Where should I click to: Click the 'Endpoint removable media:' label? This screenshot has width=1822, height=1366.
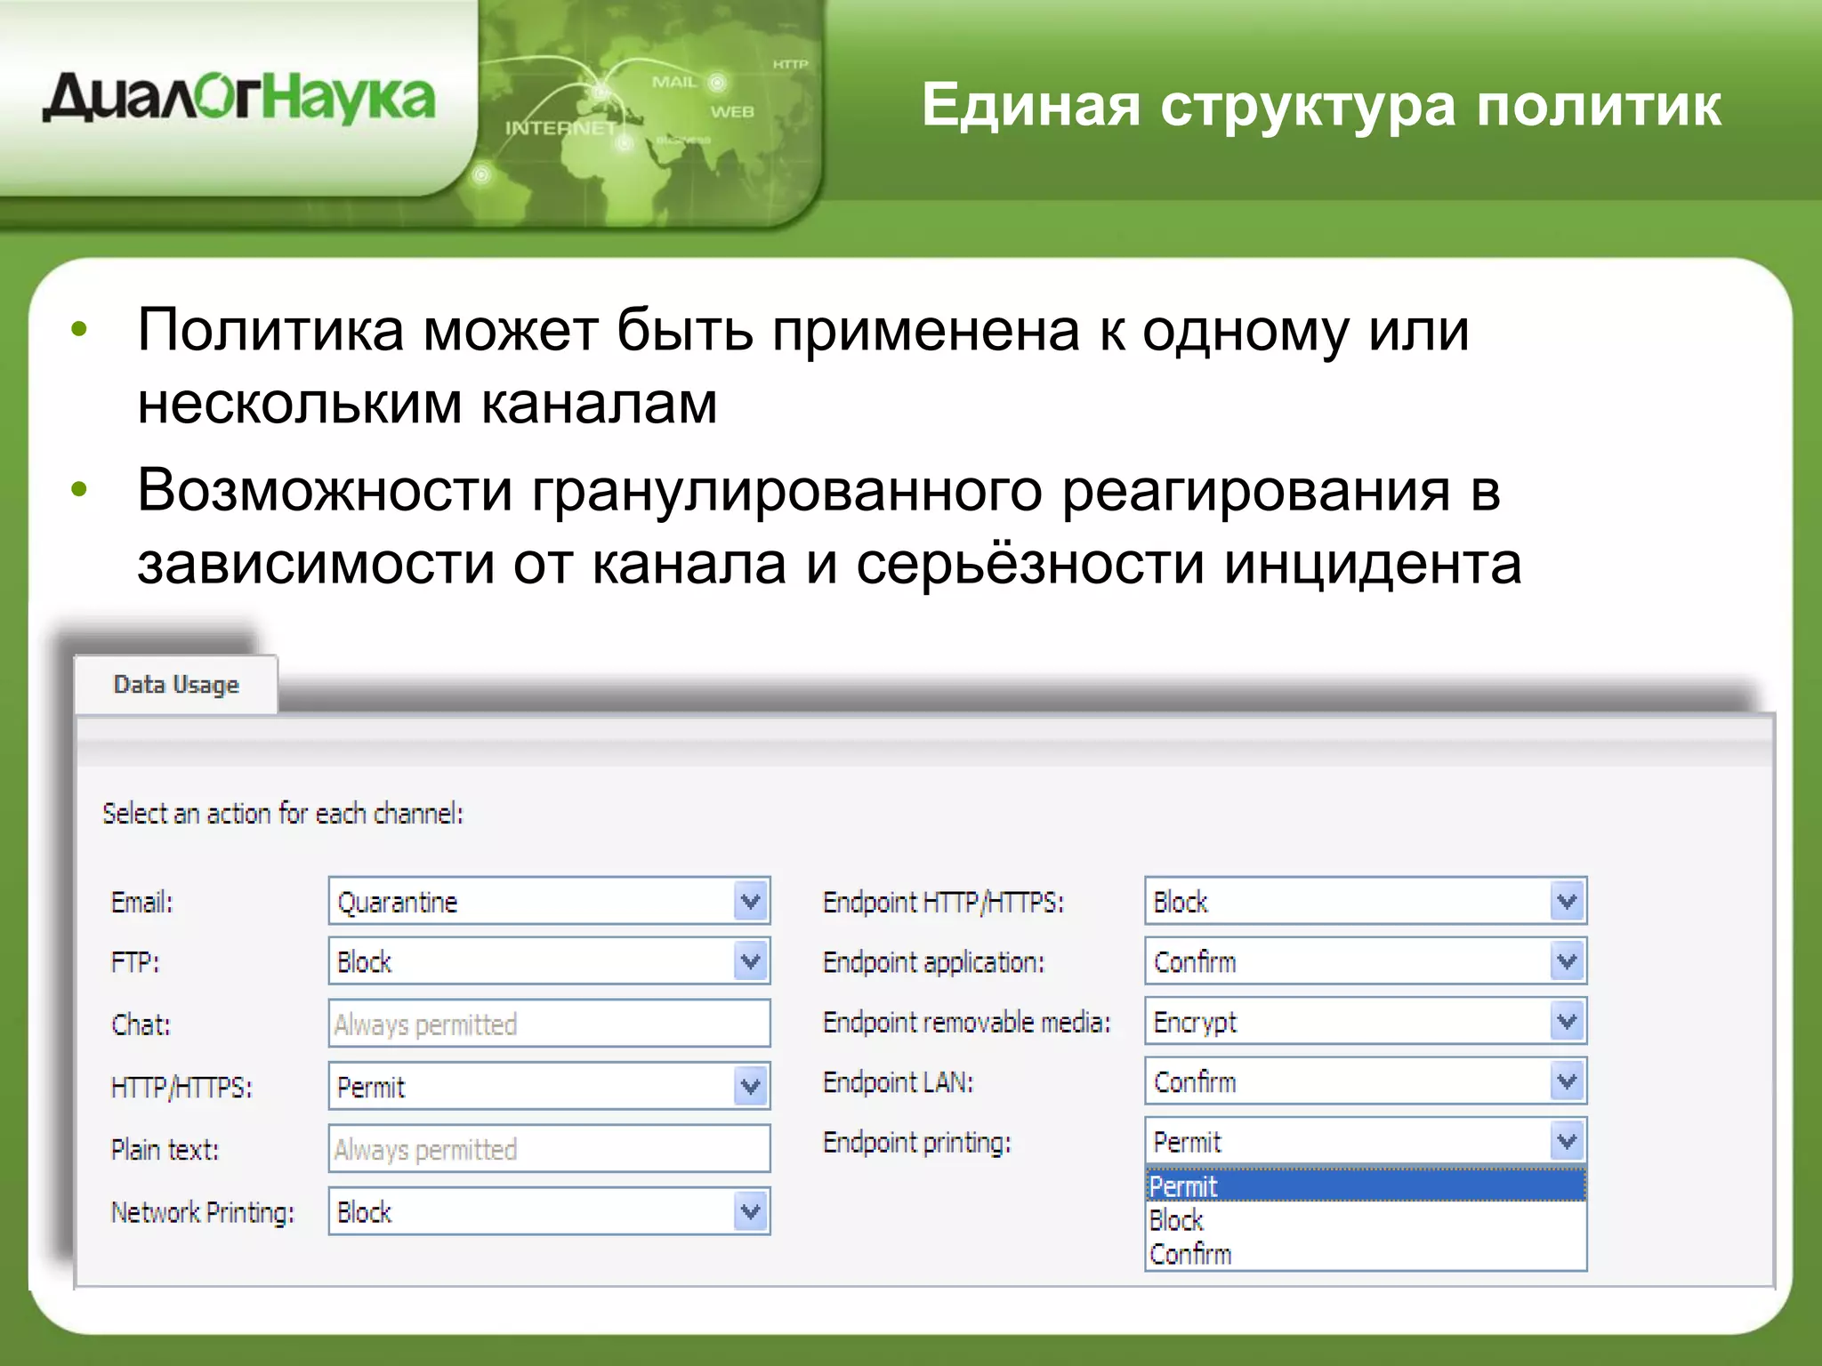967,1022
